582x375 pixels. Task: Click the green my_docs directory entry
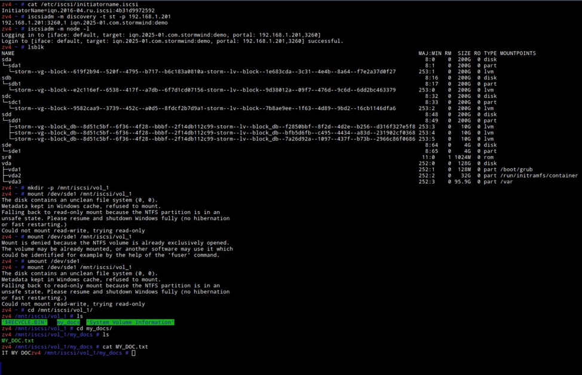tap(68, 322)
